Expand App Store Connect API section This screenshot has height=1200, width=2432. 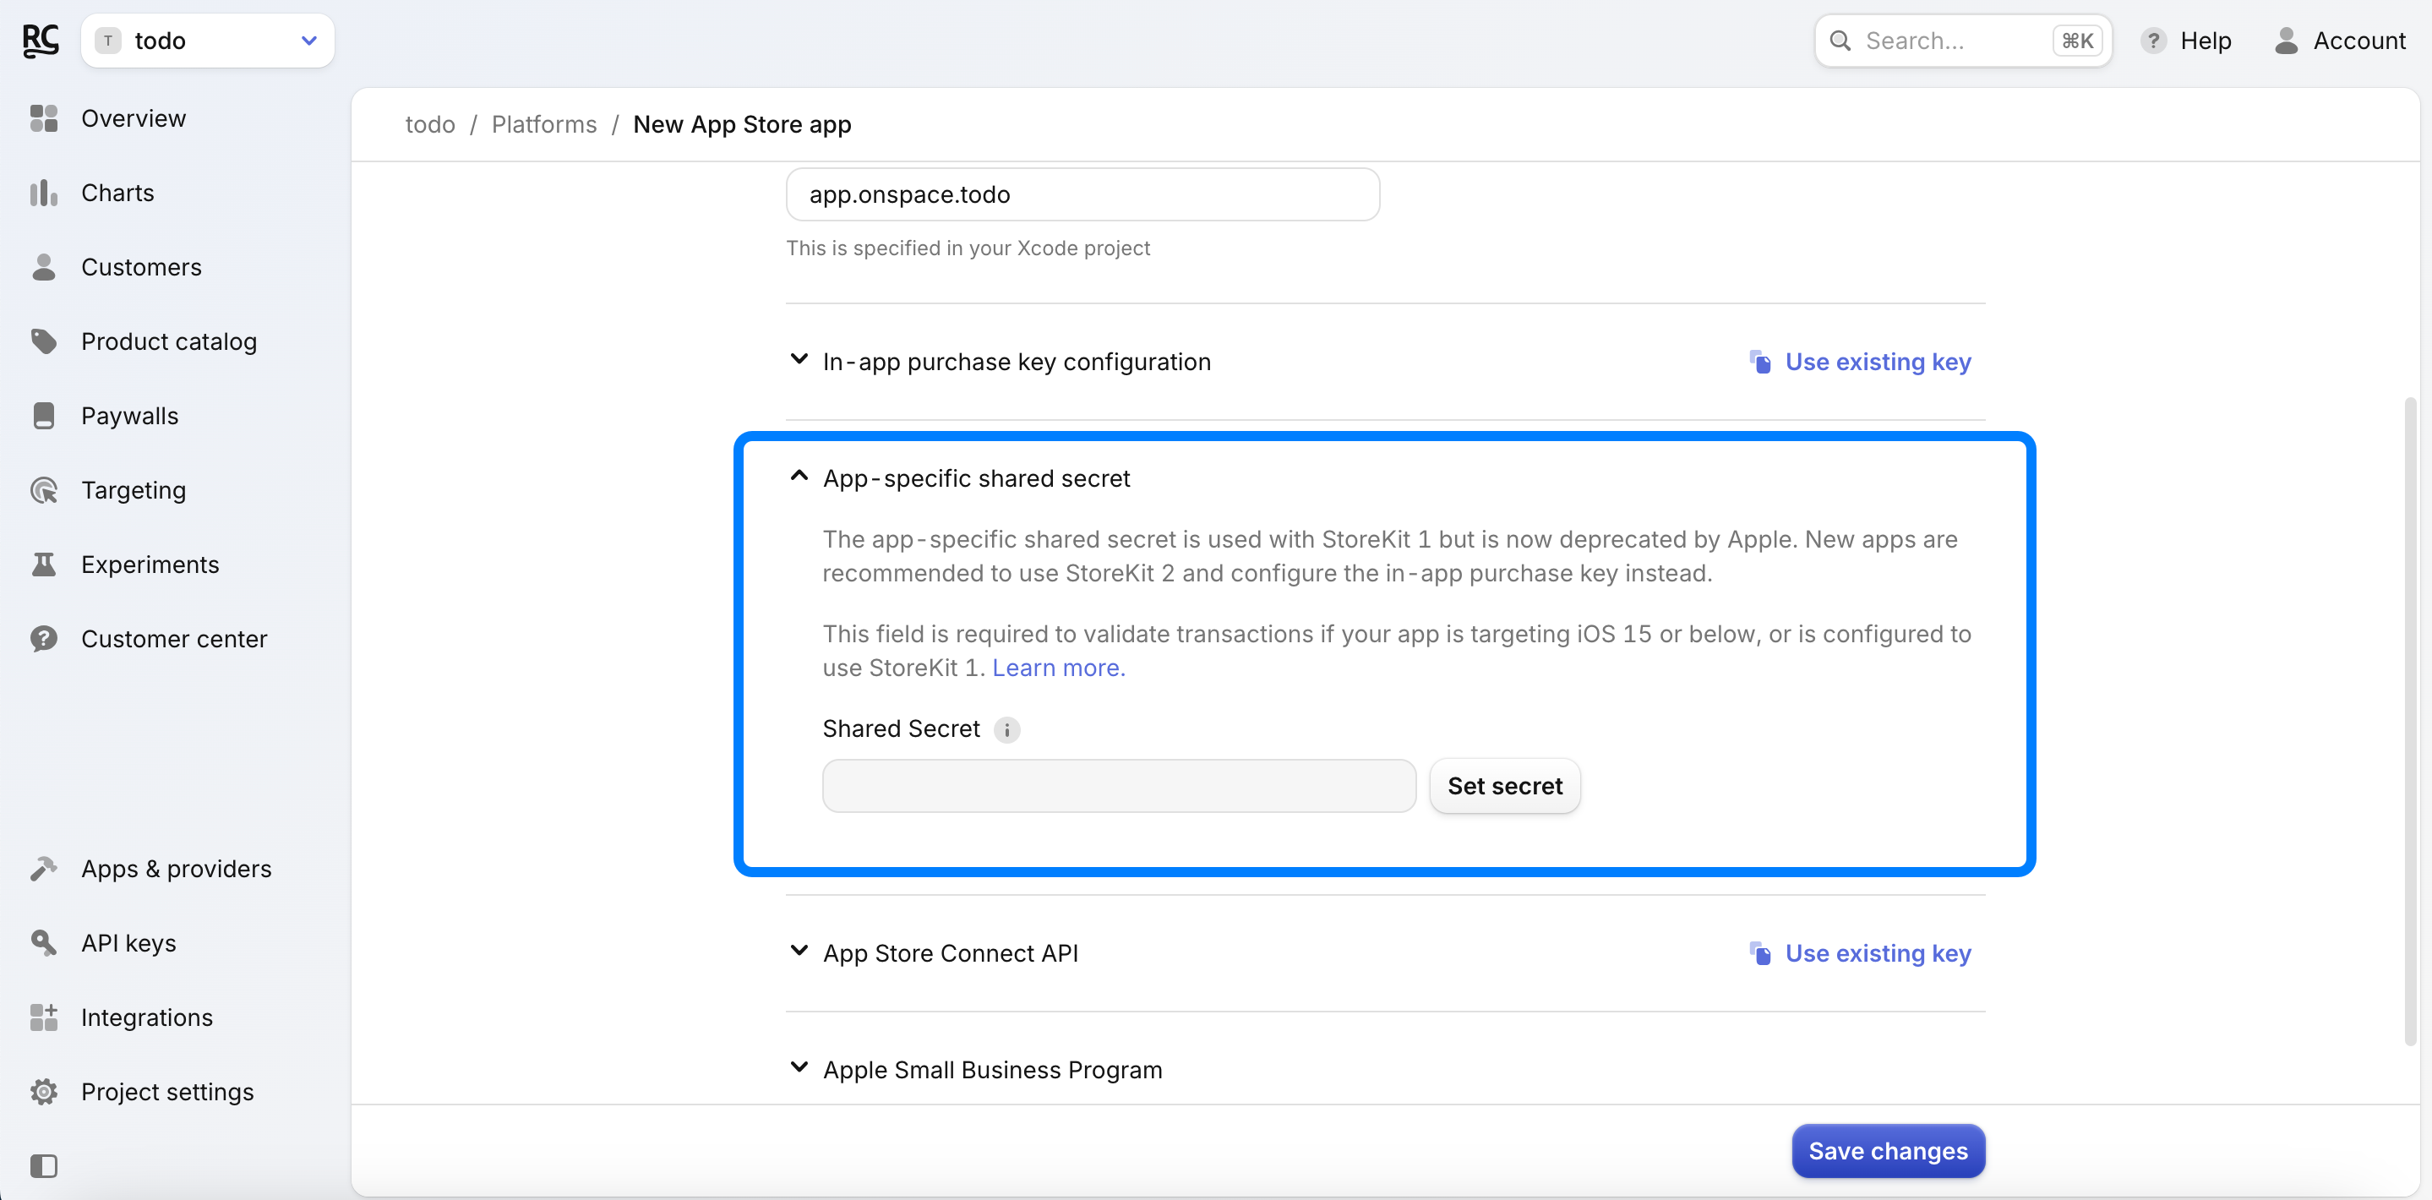click(x=950, y=952)
